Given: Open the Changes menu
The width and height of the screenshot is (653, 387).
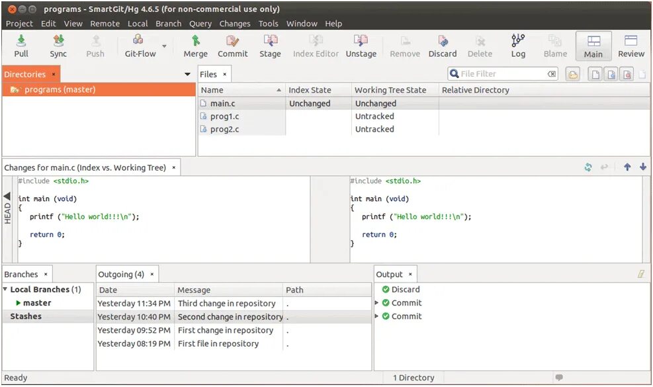Looking at the screenshot, I should [235, 24].
